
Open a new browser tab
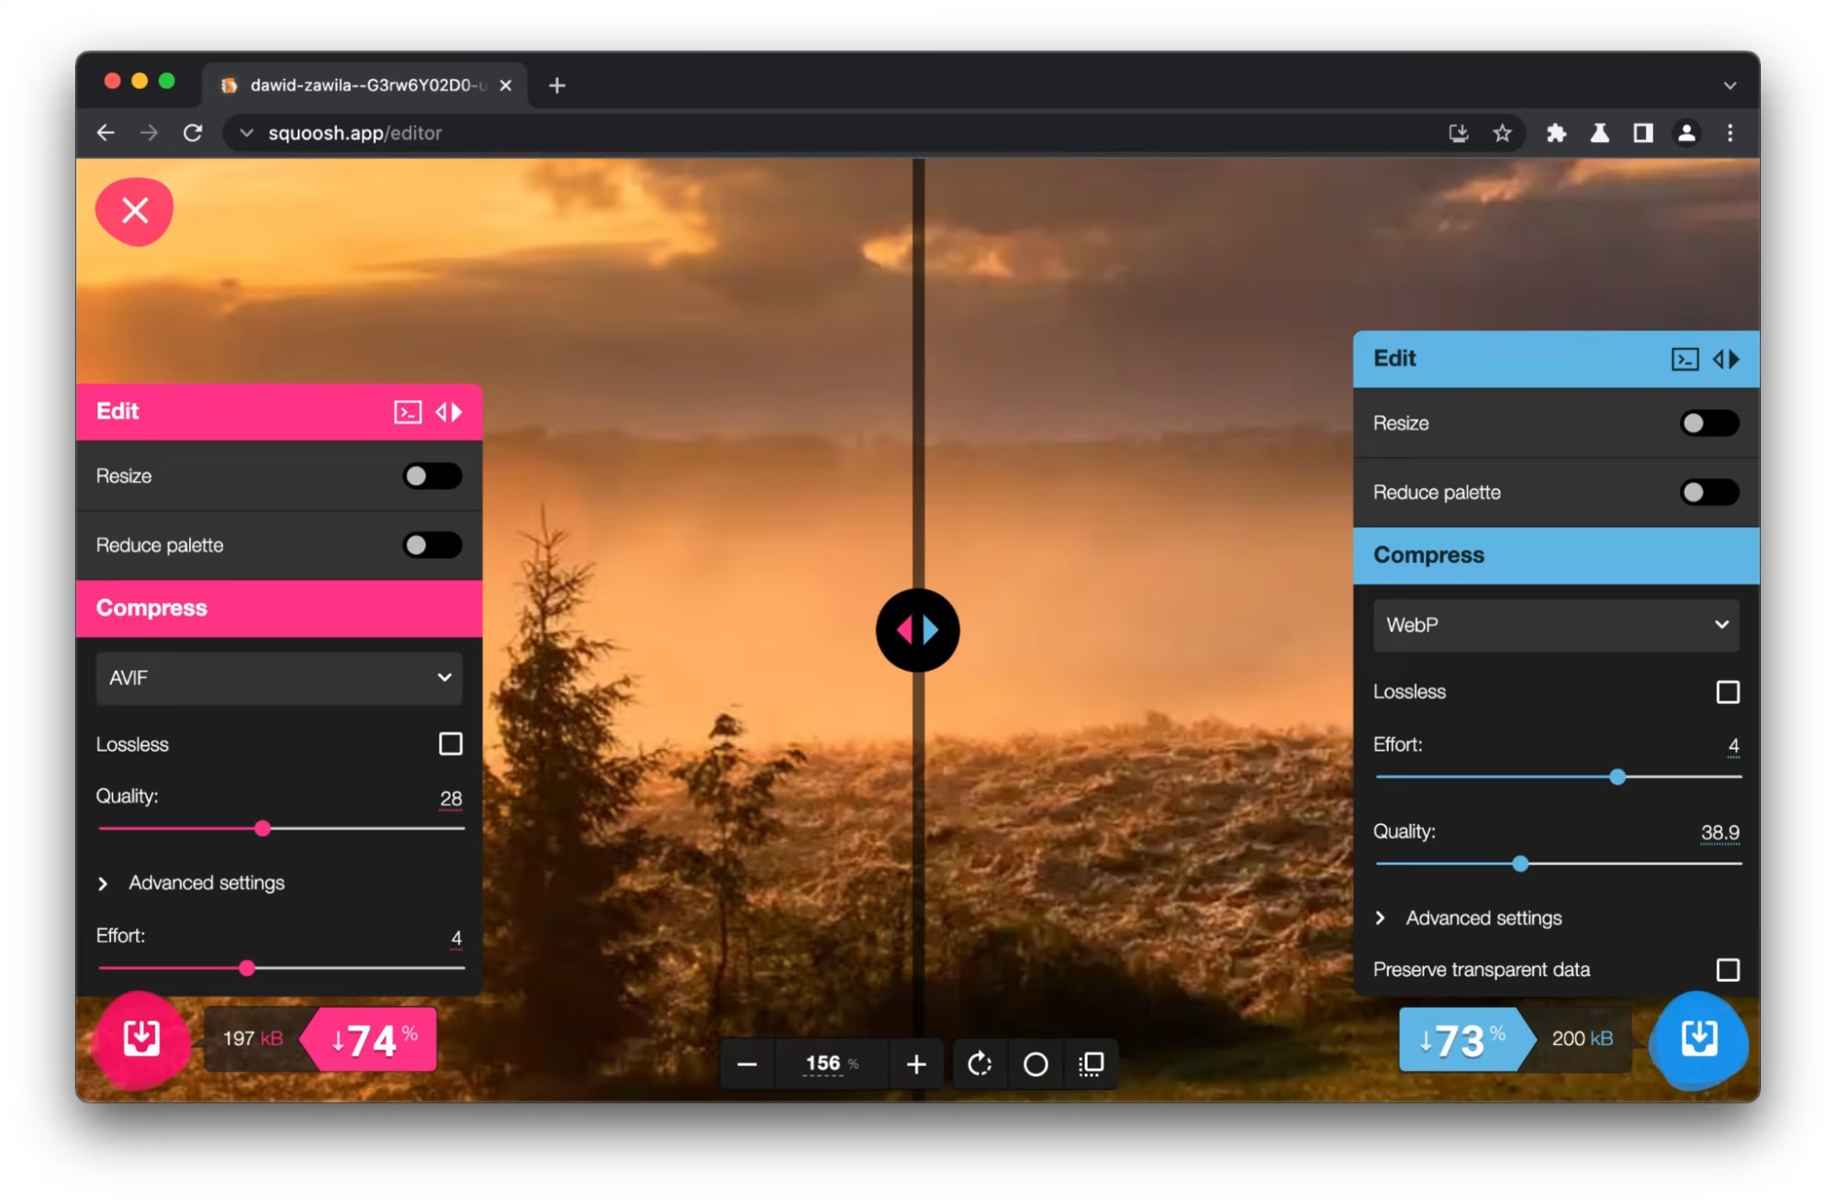click(x=556, y=85)
